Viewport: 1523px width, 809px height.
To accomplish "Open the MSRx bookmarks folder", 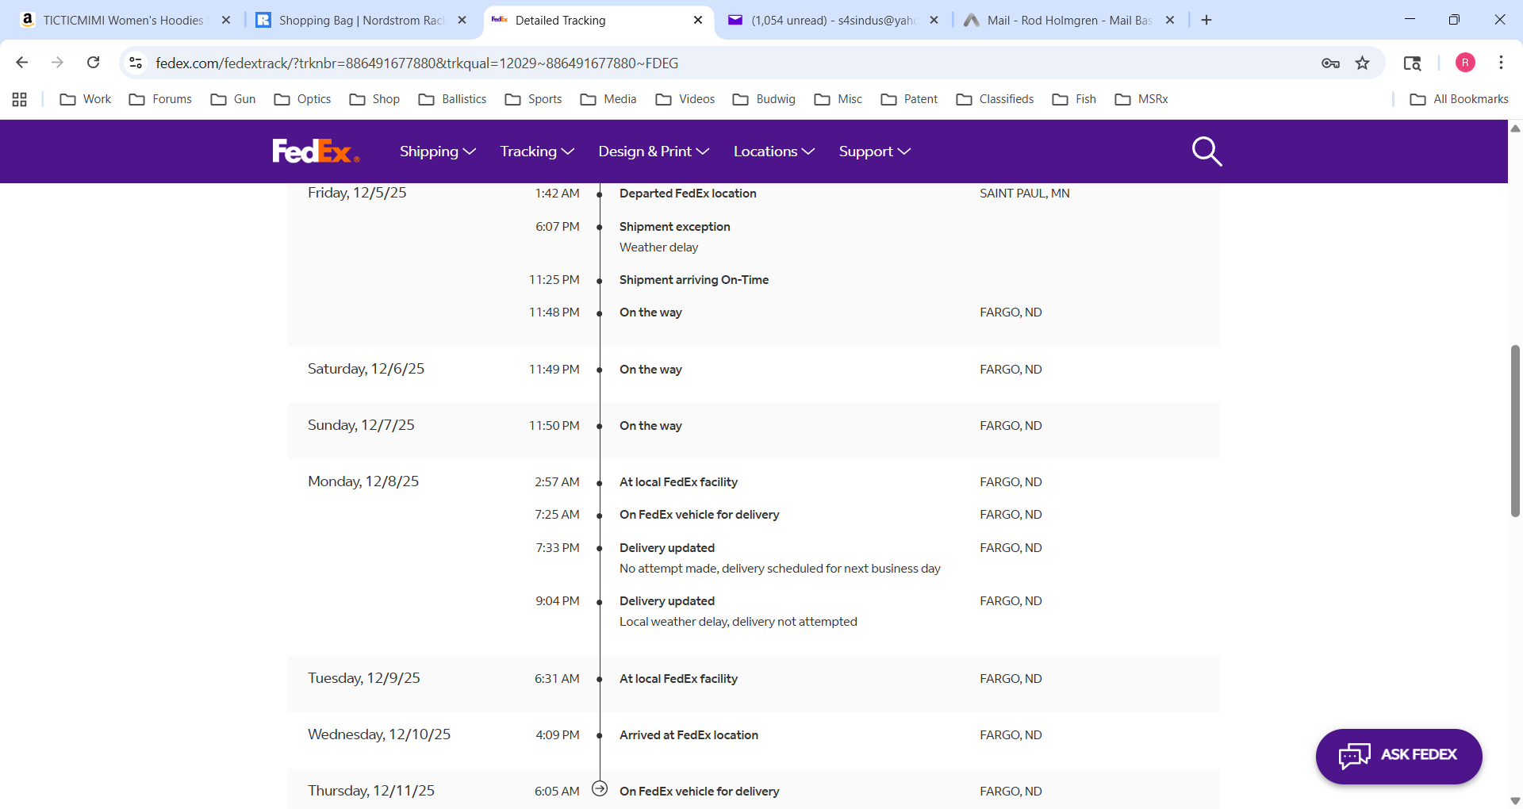I will pyautogui.click(x=1141, y=99).
